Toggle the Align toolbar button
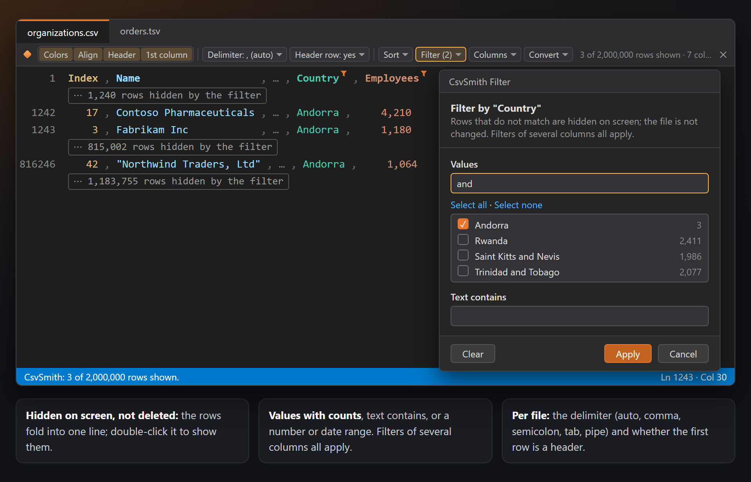The width and height of the screenshot is (751, 482). (88, 55)
